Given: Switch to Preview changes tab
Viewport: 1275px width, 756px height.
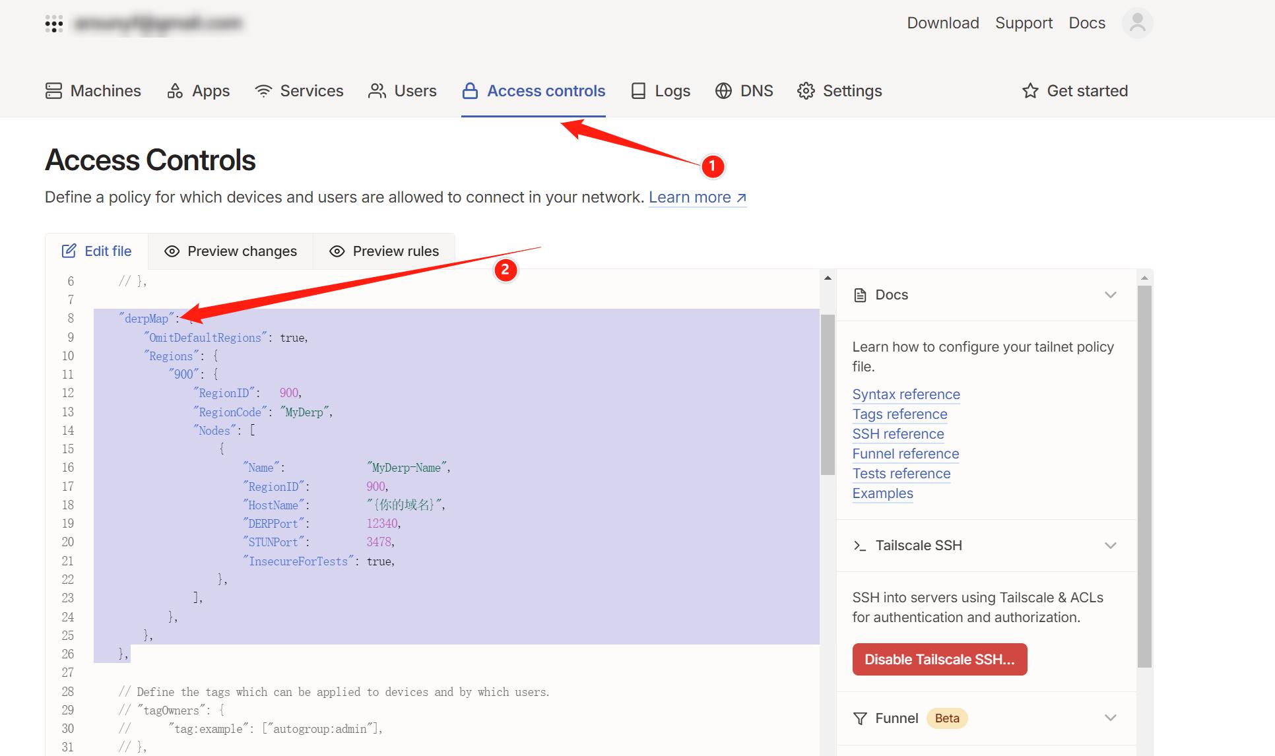Looking at the screenshot, I should click(230, 251).
